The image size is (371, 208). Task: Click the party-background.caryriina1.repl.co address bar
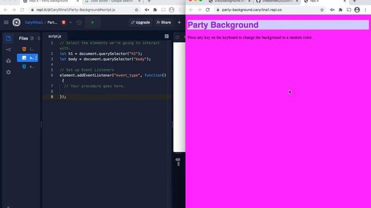(252, 10)
